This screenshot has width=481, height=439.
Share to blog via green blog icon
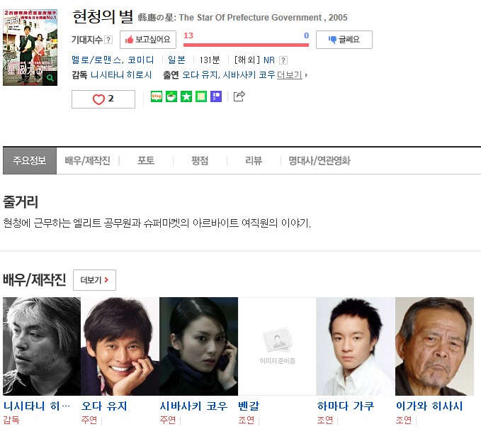157,96
